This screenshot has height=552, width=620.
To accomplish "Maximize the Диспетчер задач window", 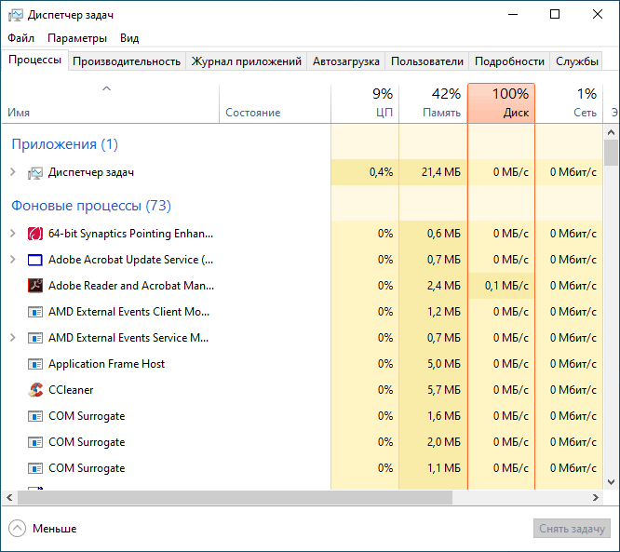I will point(555,14).
